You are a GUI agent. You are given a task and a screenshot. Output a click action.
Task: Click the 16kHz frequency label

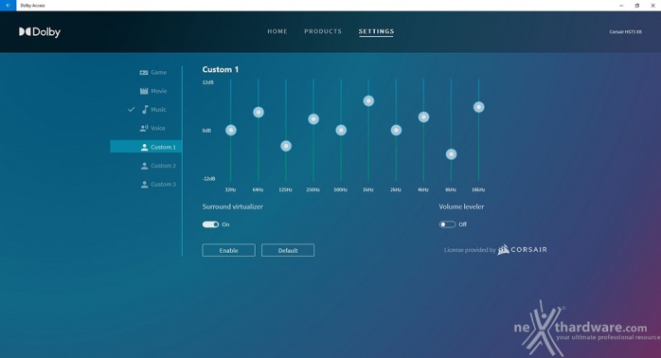click(x=478, y=189)
